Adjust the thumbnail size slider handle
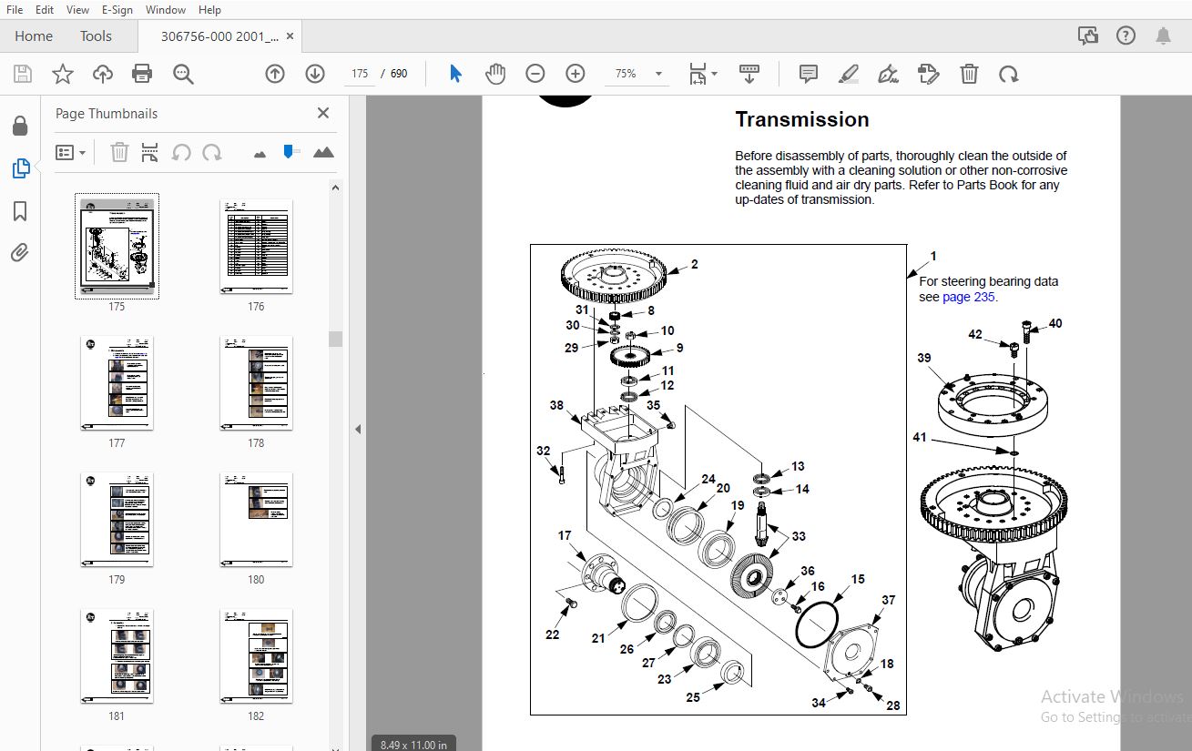Screen dimensions: 1192x751 290,151
